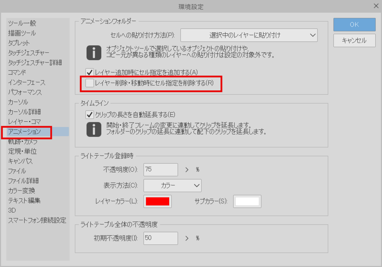Screen dimensions: 382x267
Task: Click the info icon under the timeline section
Action: click(x=93, y=128)
